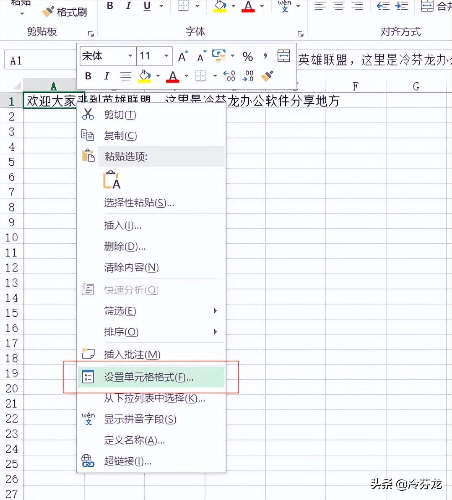This screenshot has width=452, height=500.
Task: Choose Insert 插入(I)... from context menu
Action: point(151,225)
